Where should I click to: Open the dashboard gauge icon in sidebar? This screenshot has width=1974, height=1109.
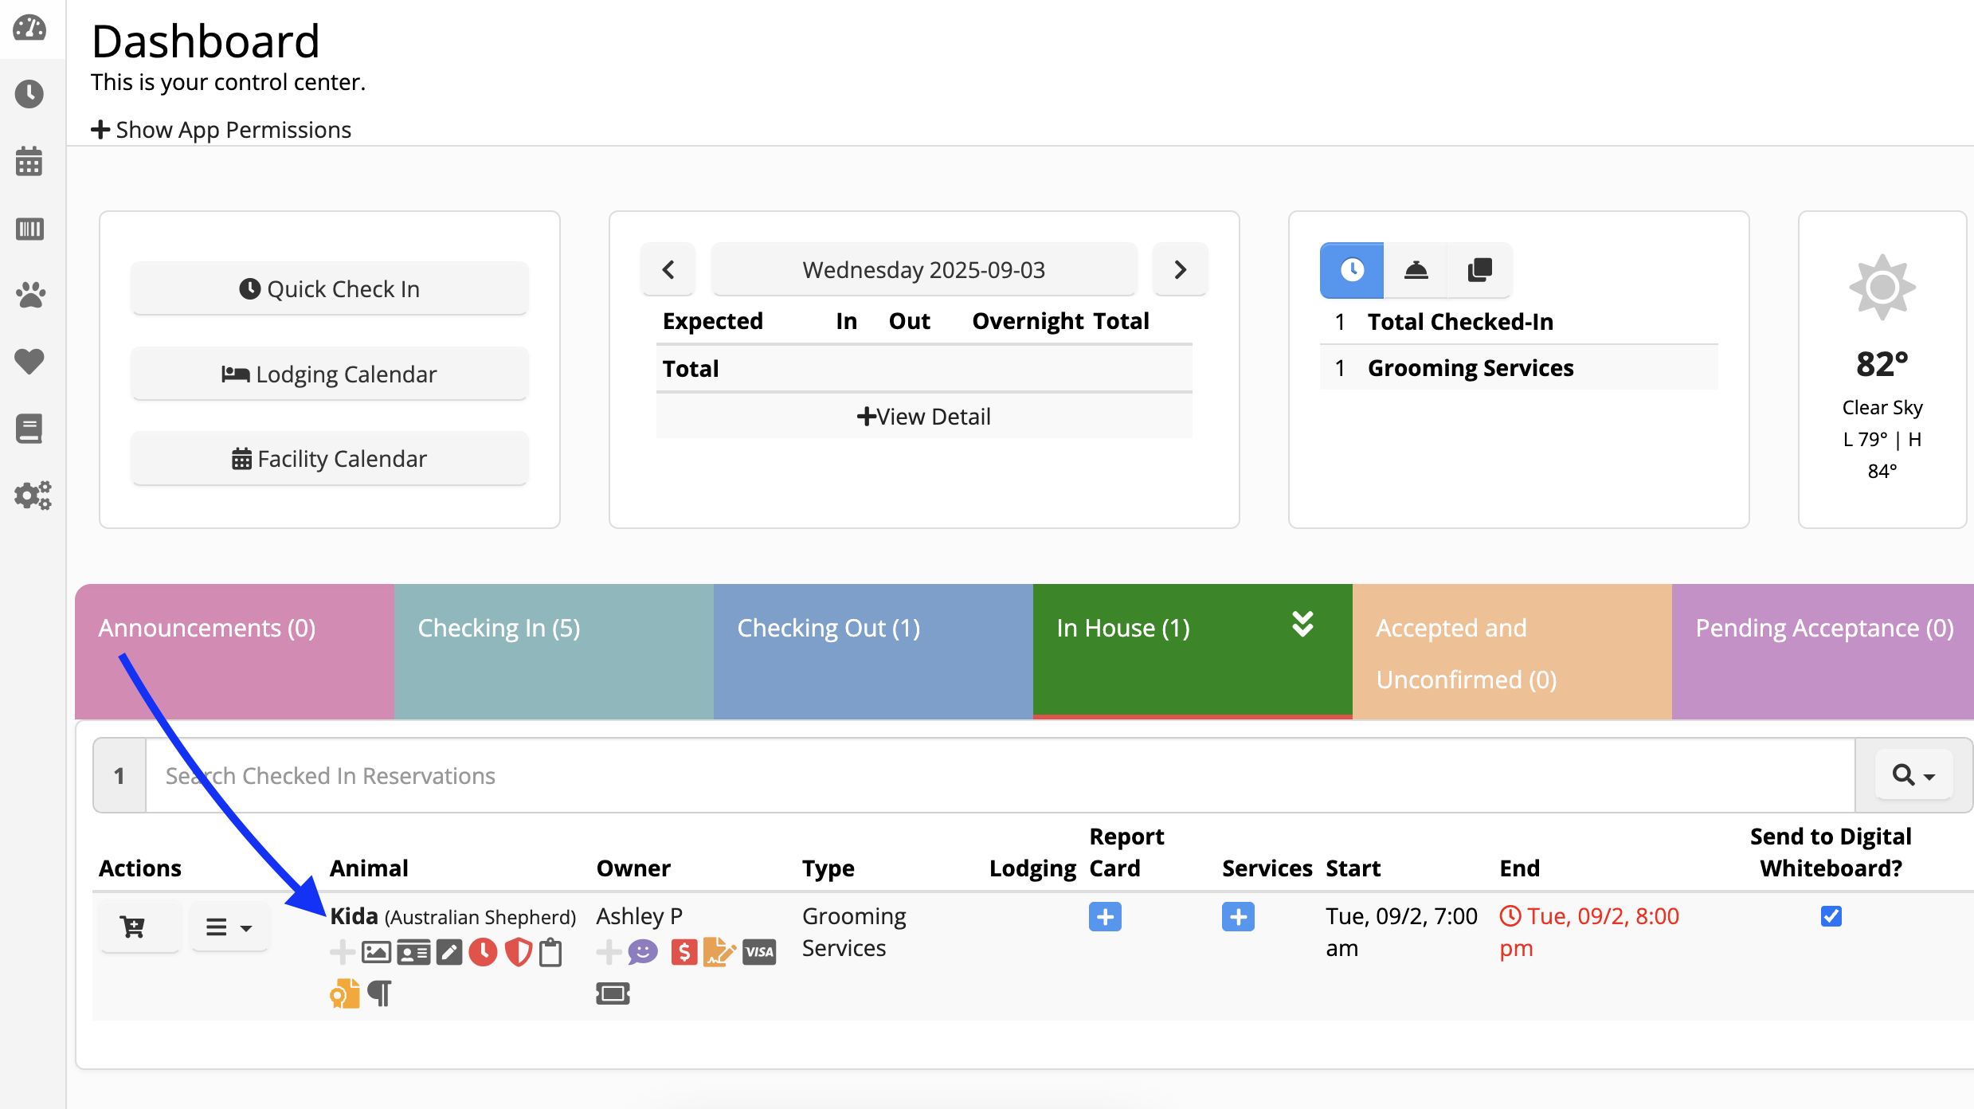point(29,29)
